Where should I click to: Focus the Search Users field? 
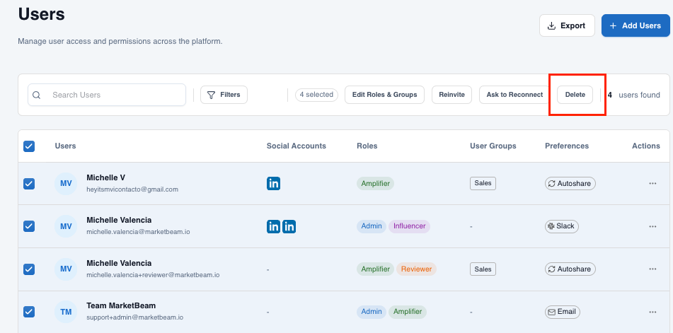tap(107, 95)
